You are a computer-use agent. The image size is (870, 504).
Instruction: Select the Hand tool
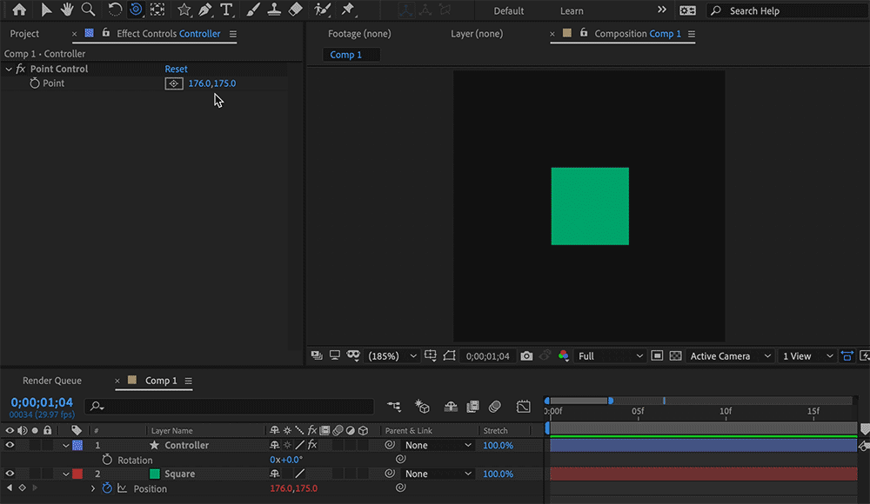tap(67, 10)
